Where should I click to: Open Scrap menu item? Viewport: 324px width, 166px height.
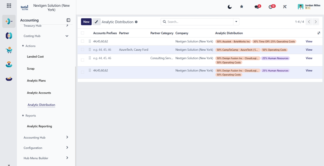tap(30, 68)
